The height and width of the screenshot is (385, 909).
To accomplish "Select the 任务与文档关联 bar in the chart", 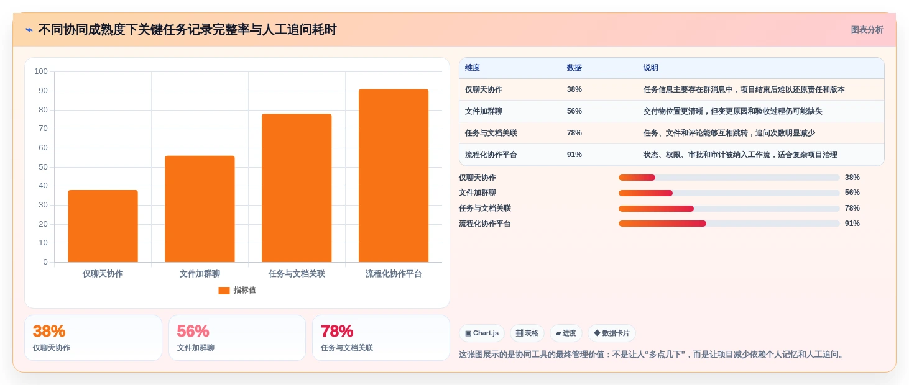I will pos(297,188).
